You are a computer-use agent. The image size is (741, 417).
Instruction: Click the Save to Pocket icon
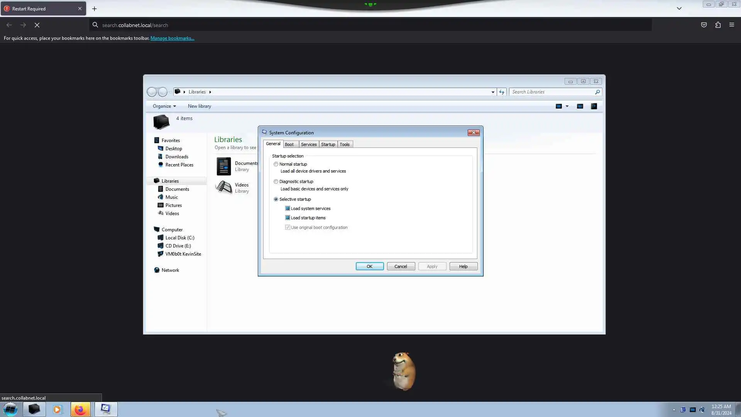click(x=704, y=25)
